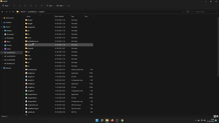Go back with the left arrow
The width and height of the screenshot is (219, 123).
pyautogui.click(x=2, y=12)
